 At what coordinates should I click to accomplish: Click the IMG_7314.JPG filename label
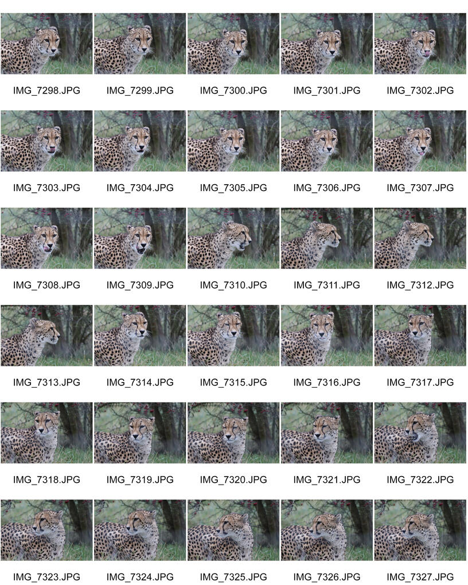pos(140,383)
